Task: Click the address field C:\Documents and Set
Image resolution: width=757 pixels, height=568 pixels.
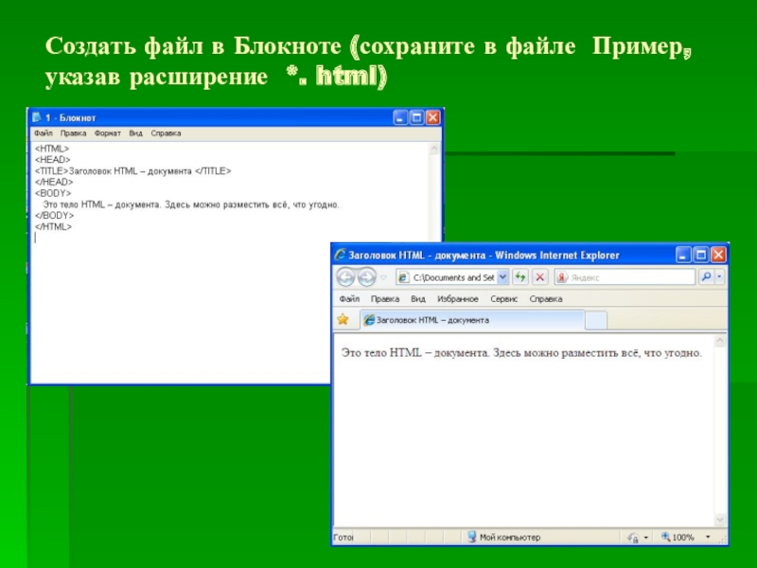Action: click(453, 277)
